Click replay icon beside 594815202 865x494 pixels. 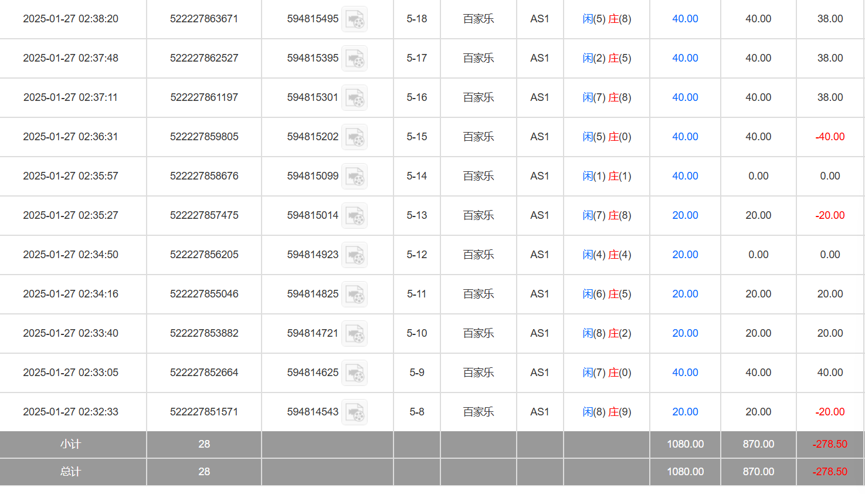(354, 137)
